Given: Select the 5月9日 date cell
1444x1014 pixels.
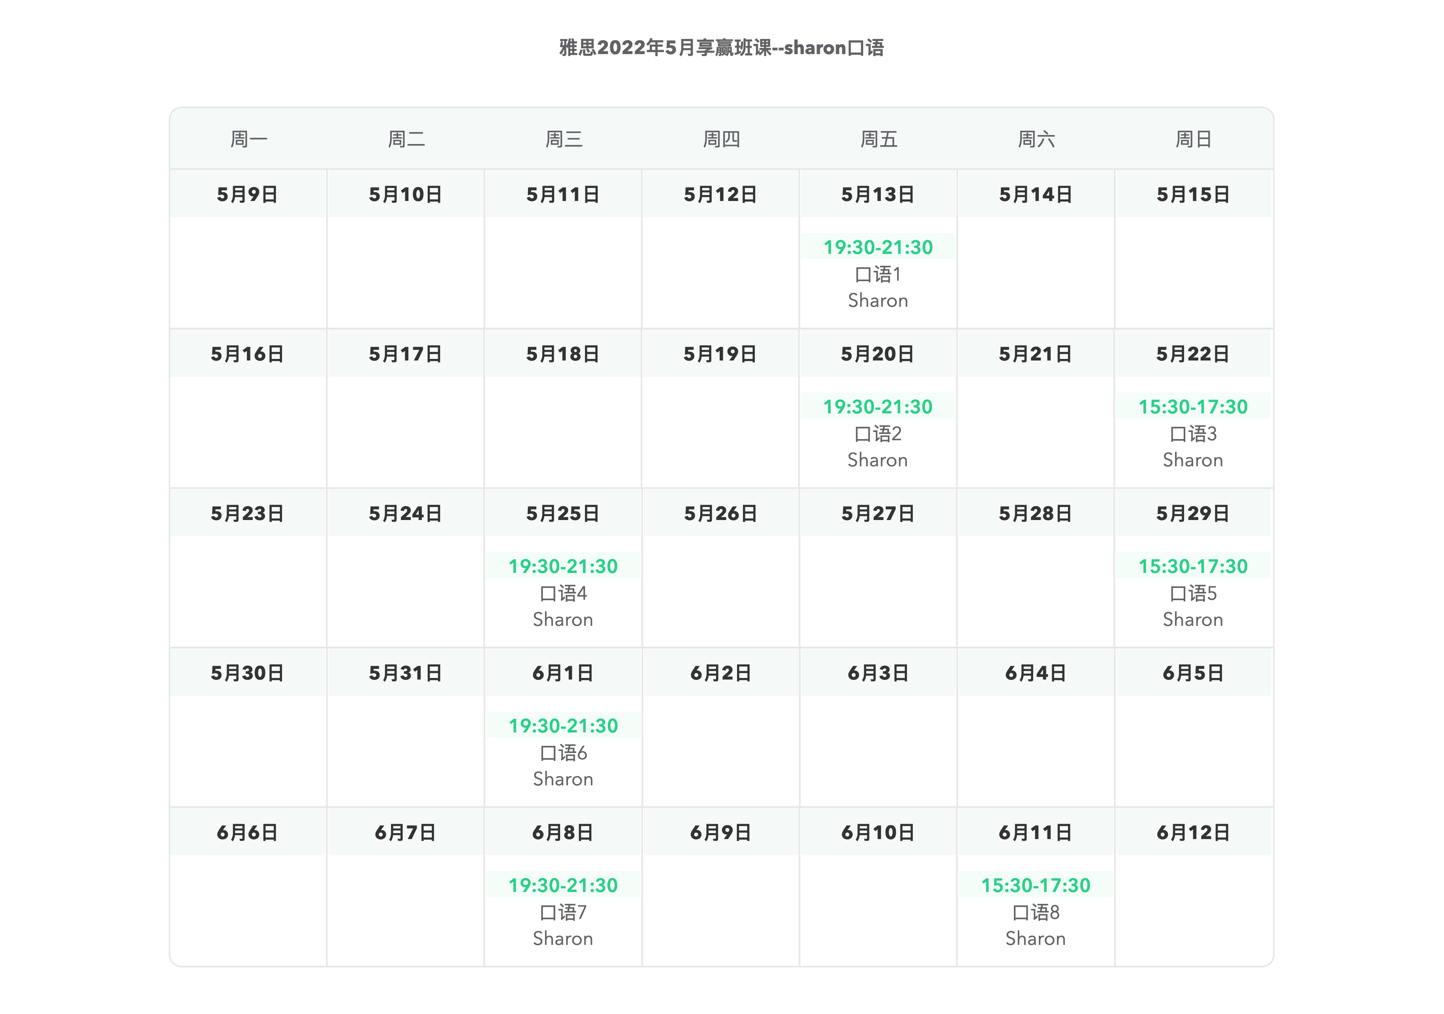Looking at the screenshot, I should pos(248,194).
